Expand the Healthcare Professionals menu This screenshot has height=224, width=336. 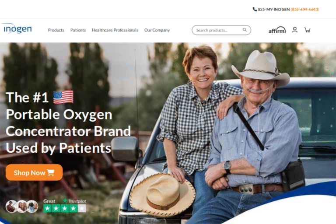point(115,30)
